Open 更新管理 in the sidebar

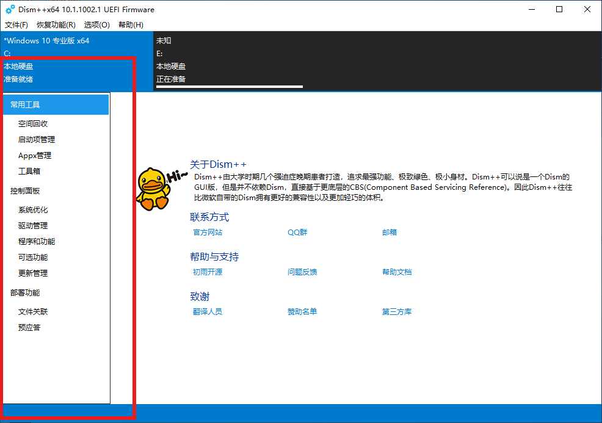(x=33, y=273)
